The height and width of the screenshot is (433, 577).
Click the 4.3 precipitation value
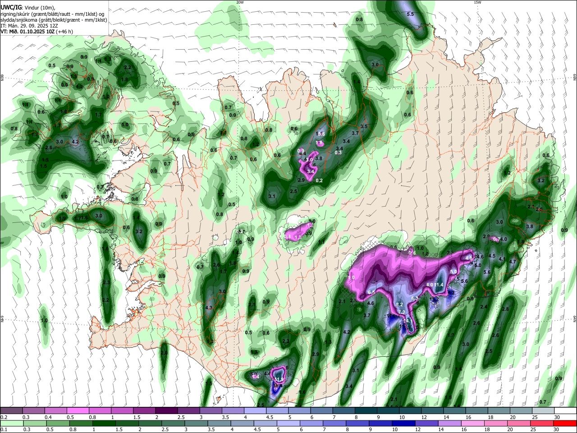tap(209, 308)
